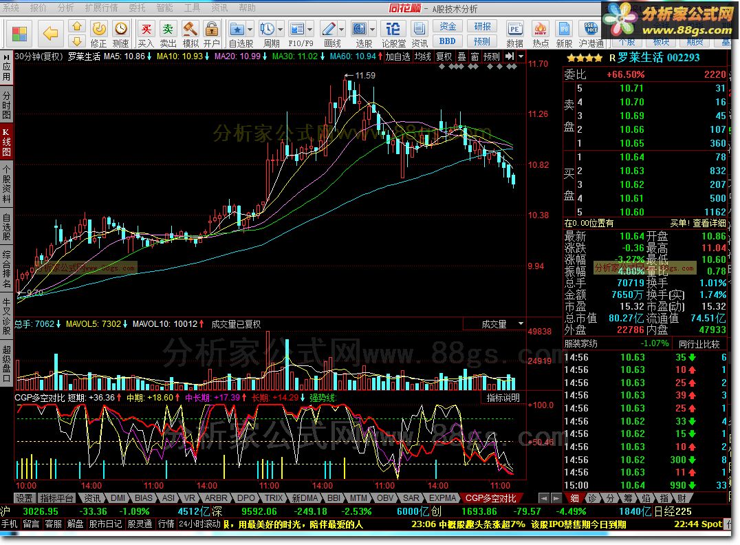Click the colorful home squares icon

[19, 34]
